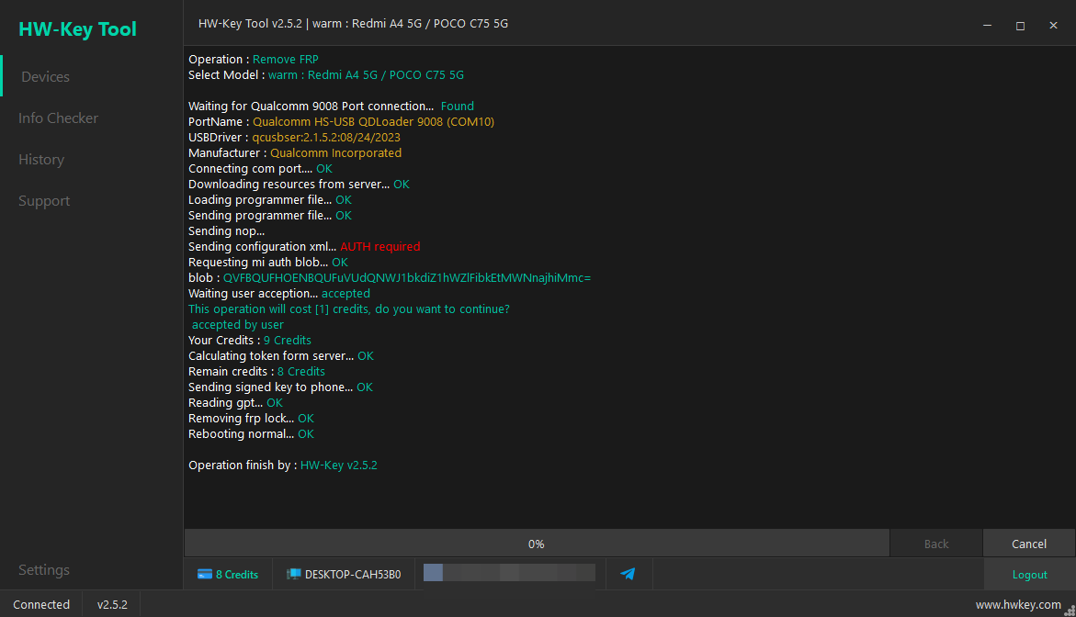
Task: Click the 'Sending nop...' log line
Action: coord(226,231)
